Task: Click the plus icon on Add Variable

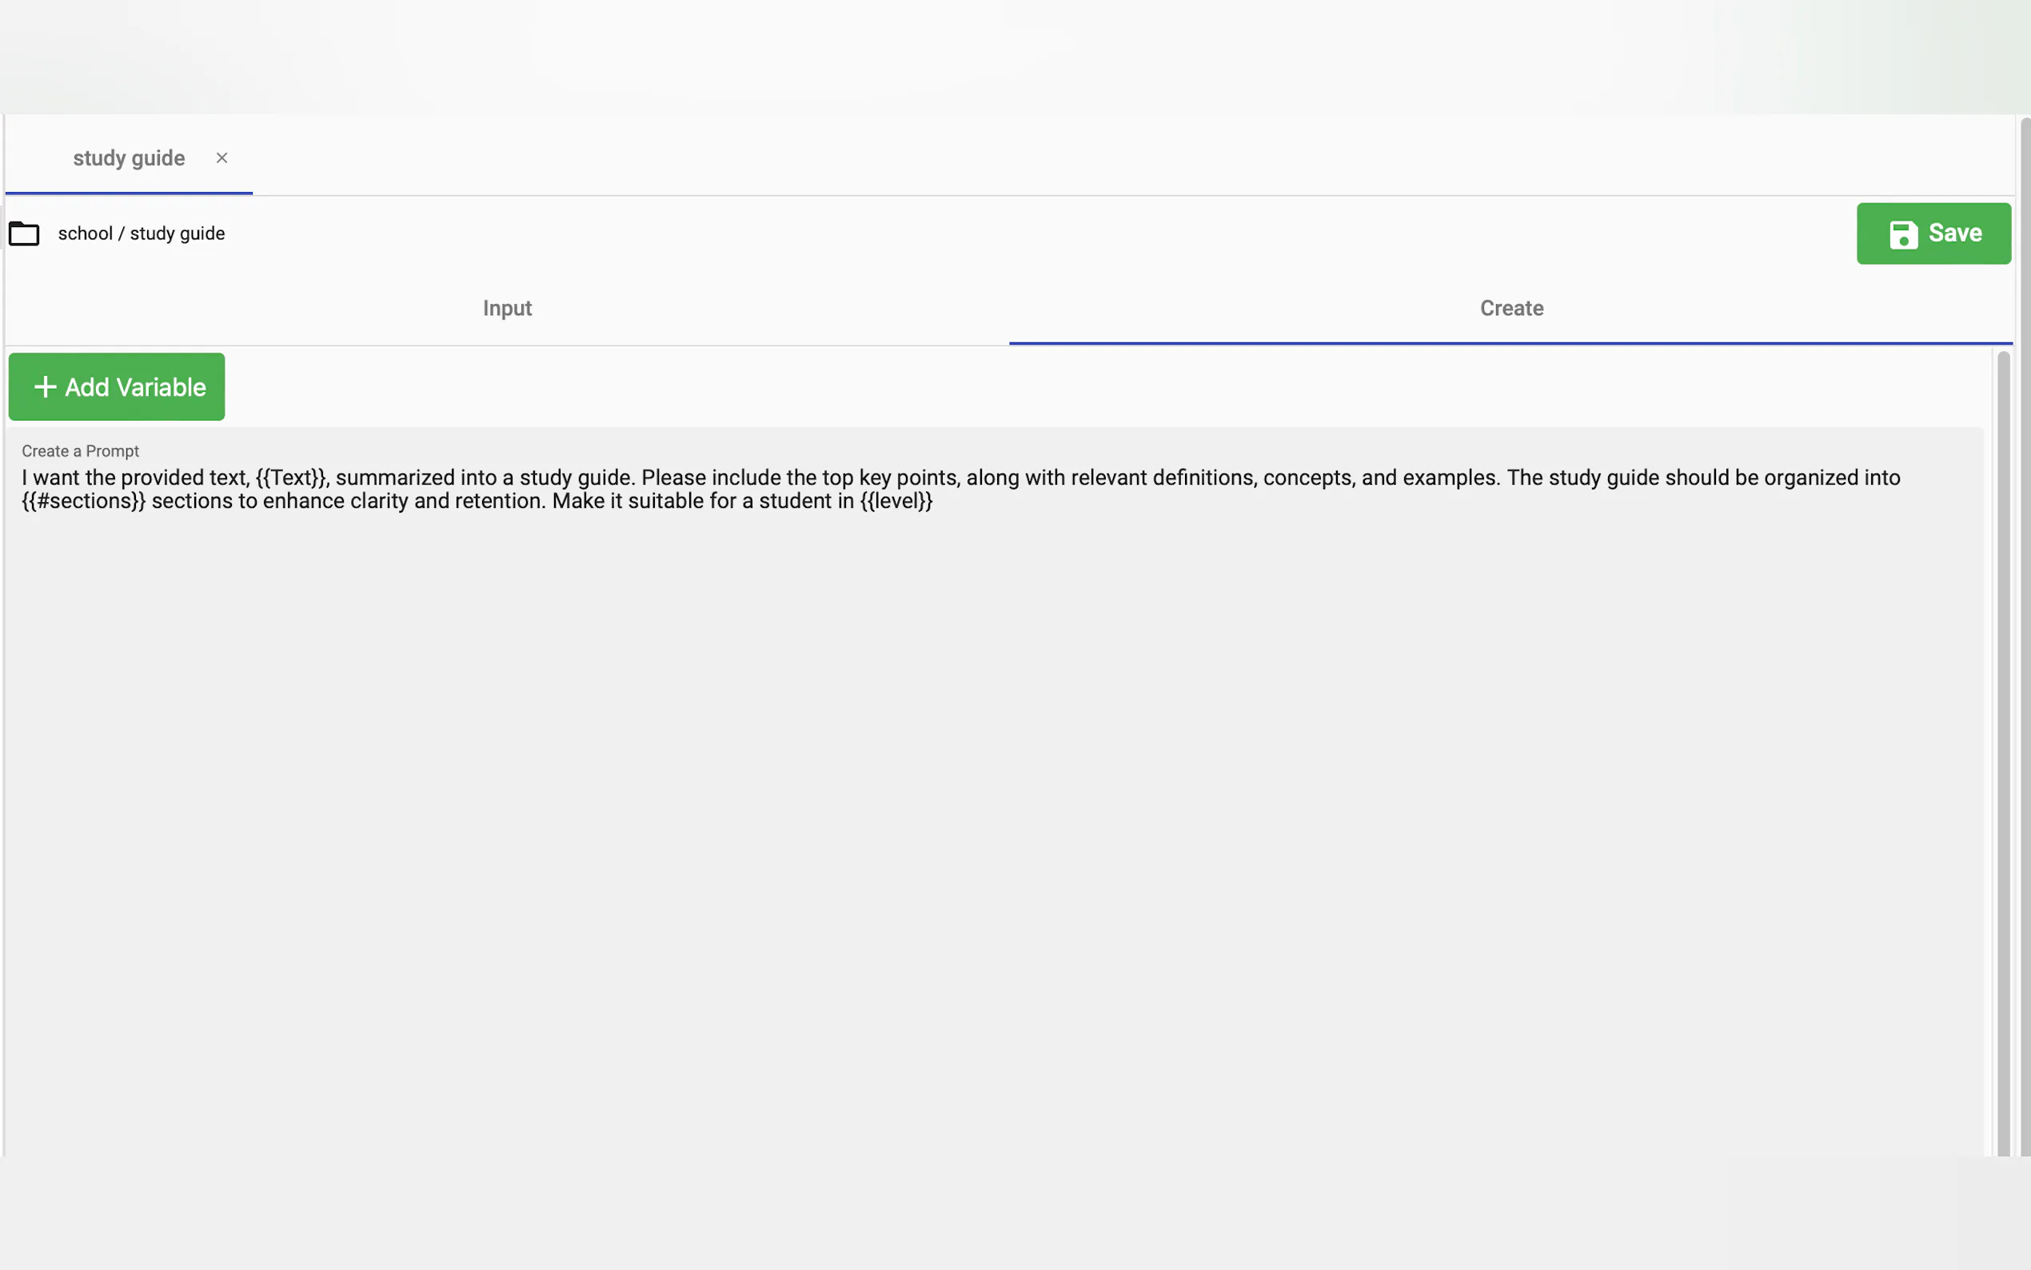Action: [46, 386]
